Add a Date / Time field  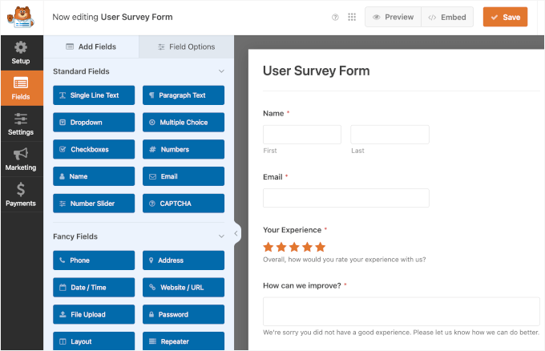pos(94,288)
